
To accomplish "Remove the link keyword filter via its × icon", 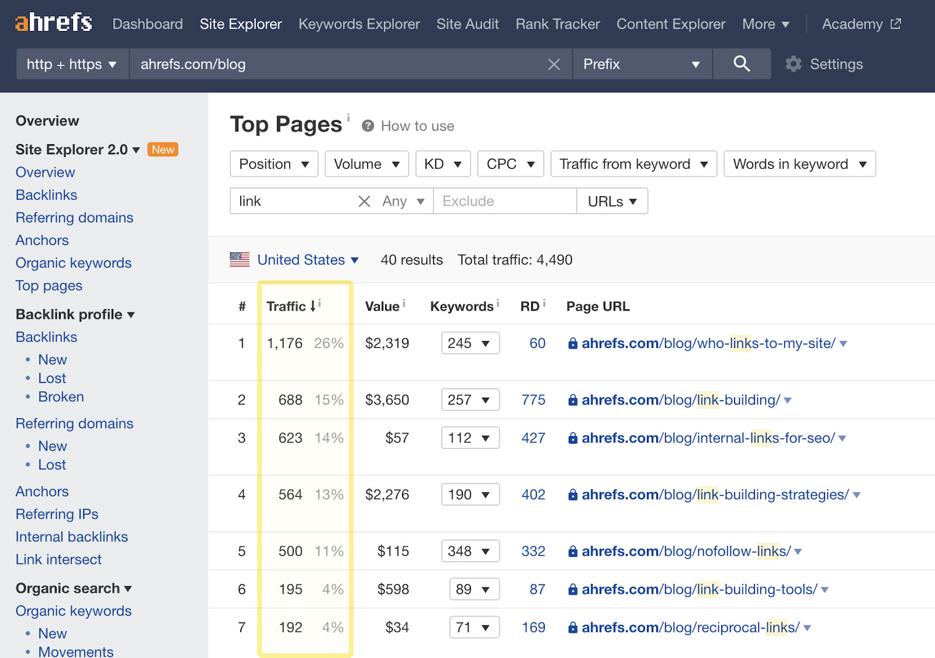I will pyautogui.click(x=364, y=201).
